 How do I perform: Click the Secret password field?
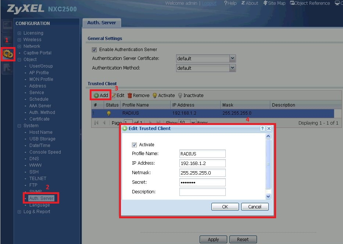202,182
